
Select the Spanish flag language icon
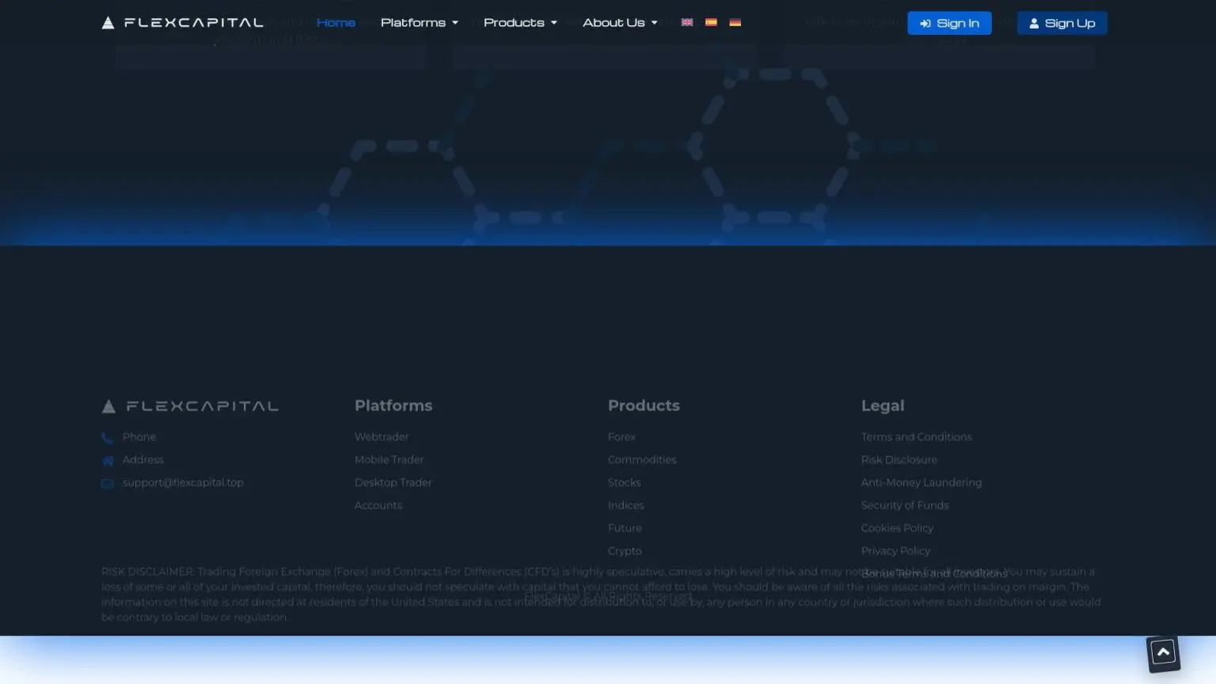[711, 23]
